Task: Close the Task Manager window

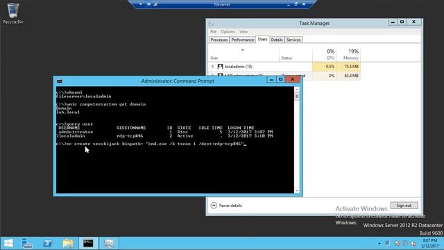Action: 413,22
